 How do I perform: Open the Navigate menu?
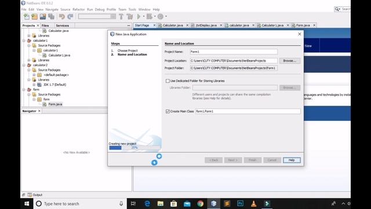point(52,9)
